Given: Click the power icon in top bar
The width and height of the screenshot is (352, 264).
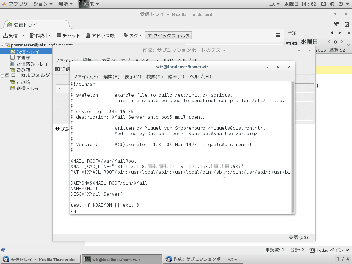Looking at the screenshot, I should 341,4.
